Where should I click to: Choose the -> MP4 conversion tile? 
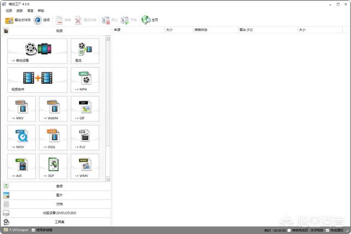point(85,80)
